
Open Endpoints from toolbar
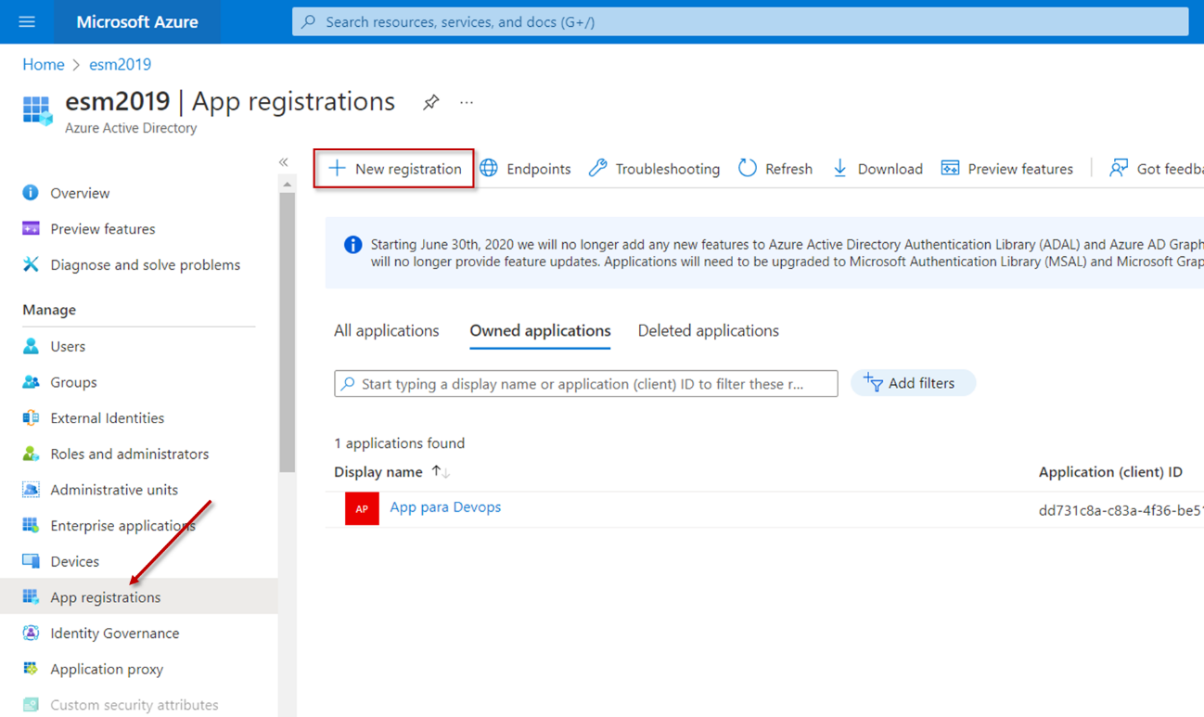coord(525,169)
